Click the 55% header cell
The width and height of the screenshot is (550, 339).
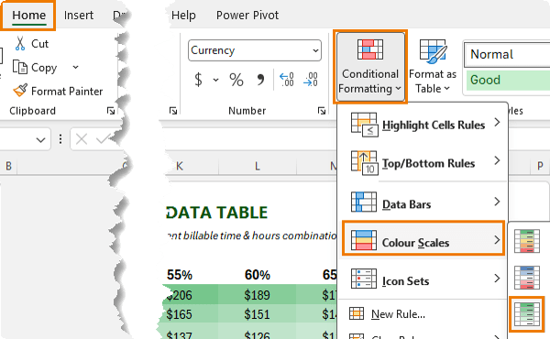coord(180,275)
